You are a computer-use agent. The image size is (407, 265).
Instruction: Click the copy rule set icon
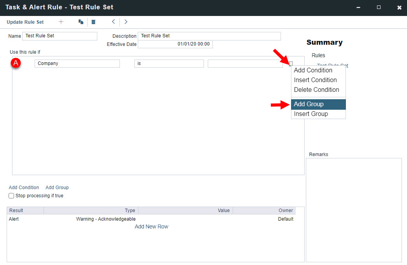(x=81, y=22)
